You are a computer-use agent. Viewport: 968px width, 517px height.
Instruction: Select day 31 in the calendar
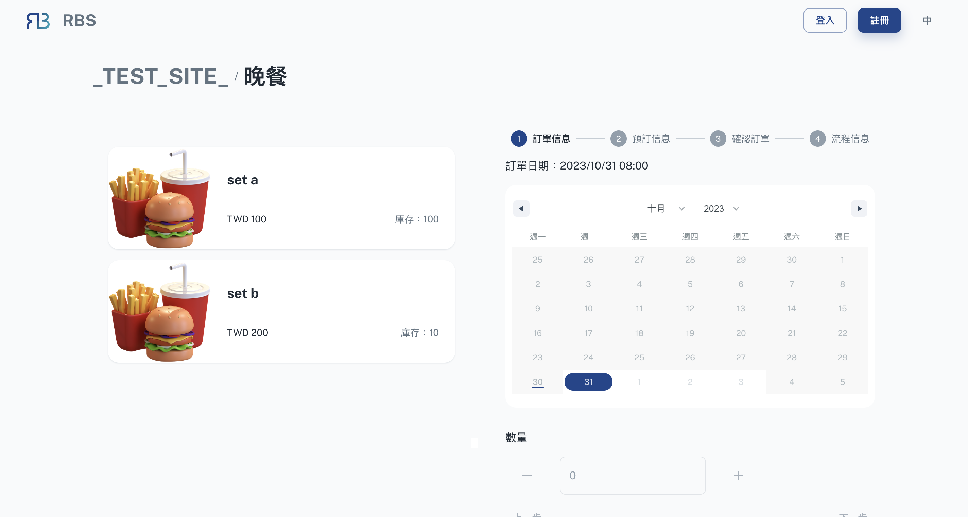[588, 382]
